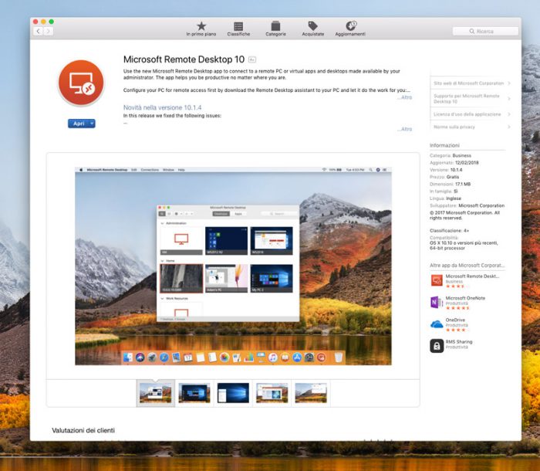Screen dimensions: 540x471
Task: Click Novità nella versione 10.1.4 heading
Action: click(x=162, y=107)
